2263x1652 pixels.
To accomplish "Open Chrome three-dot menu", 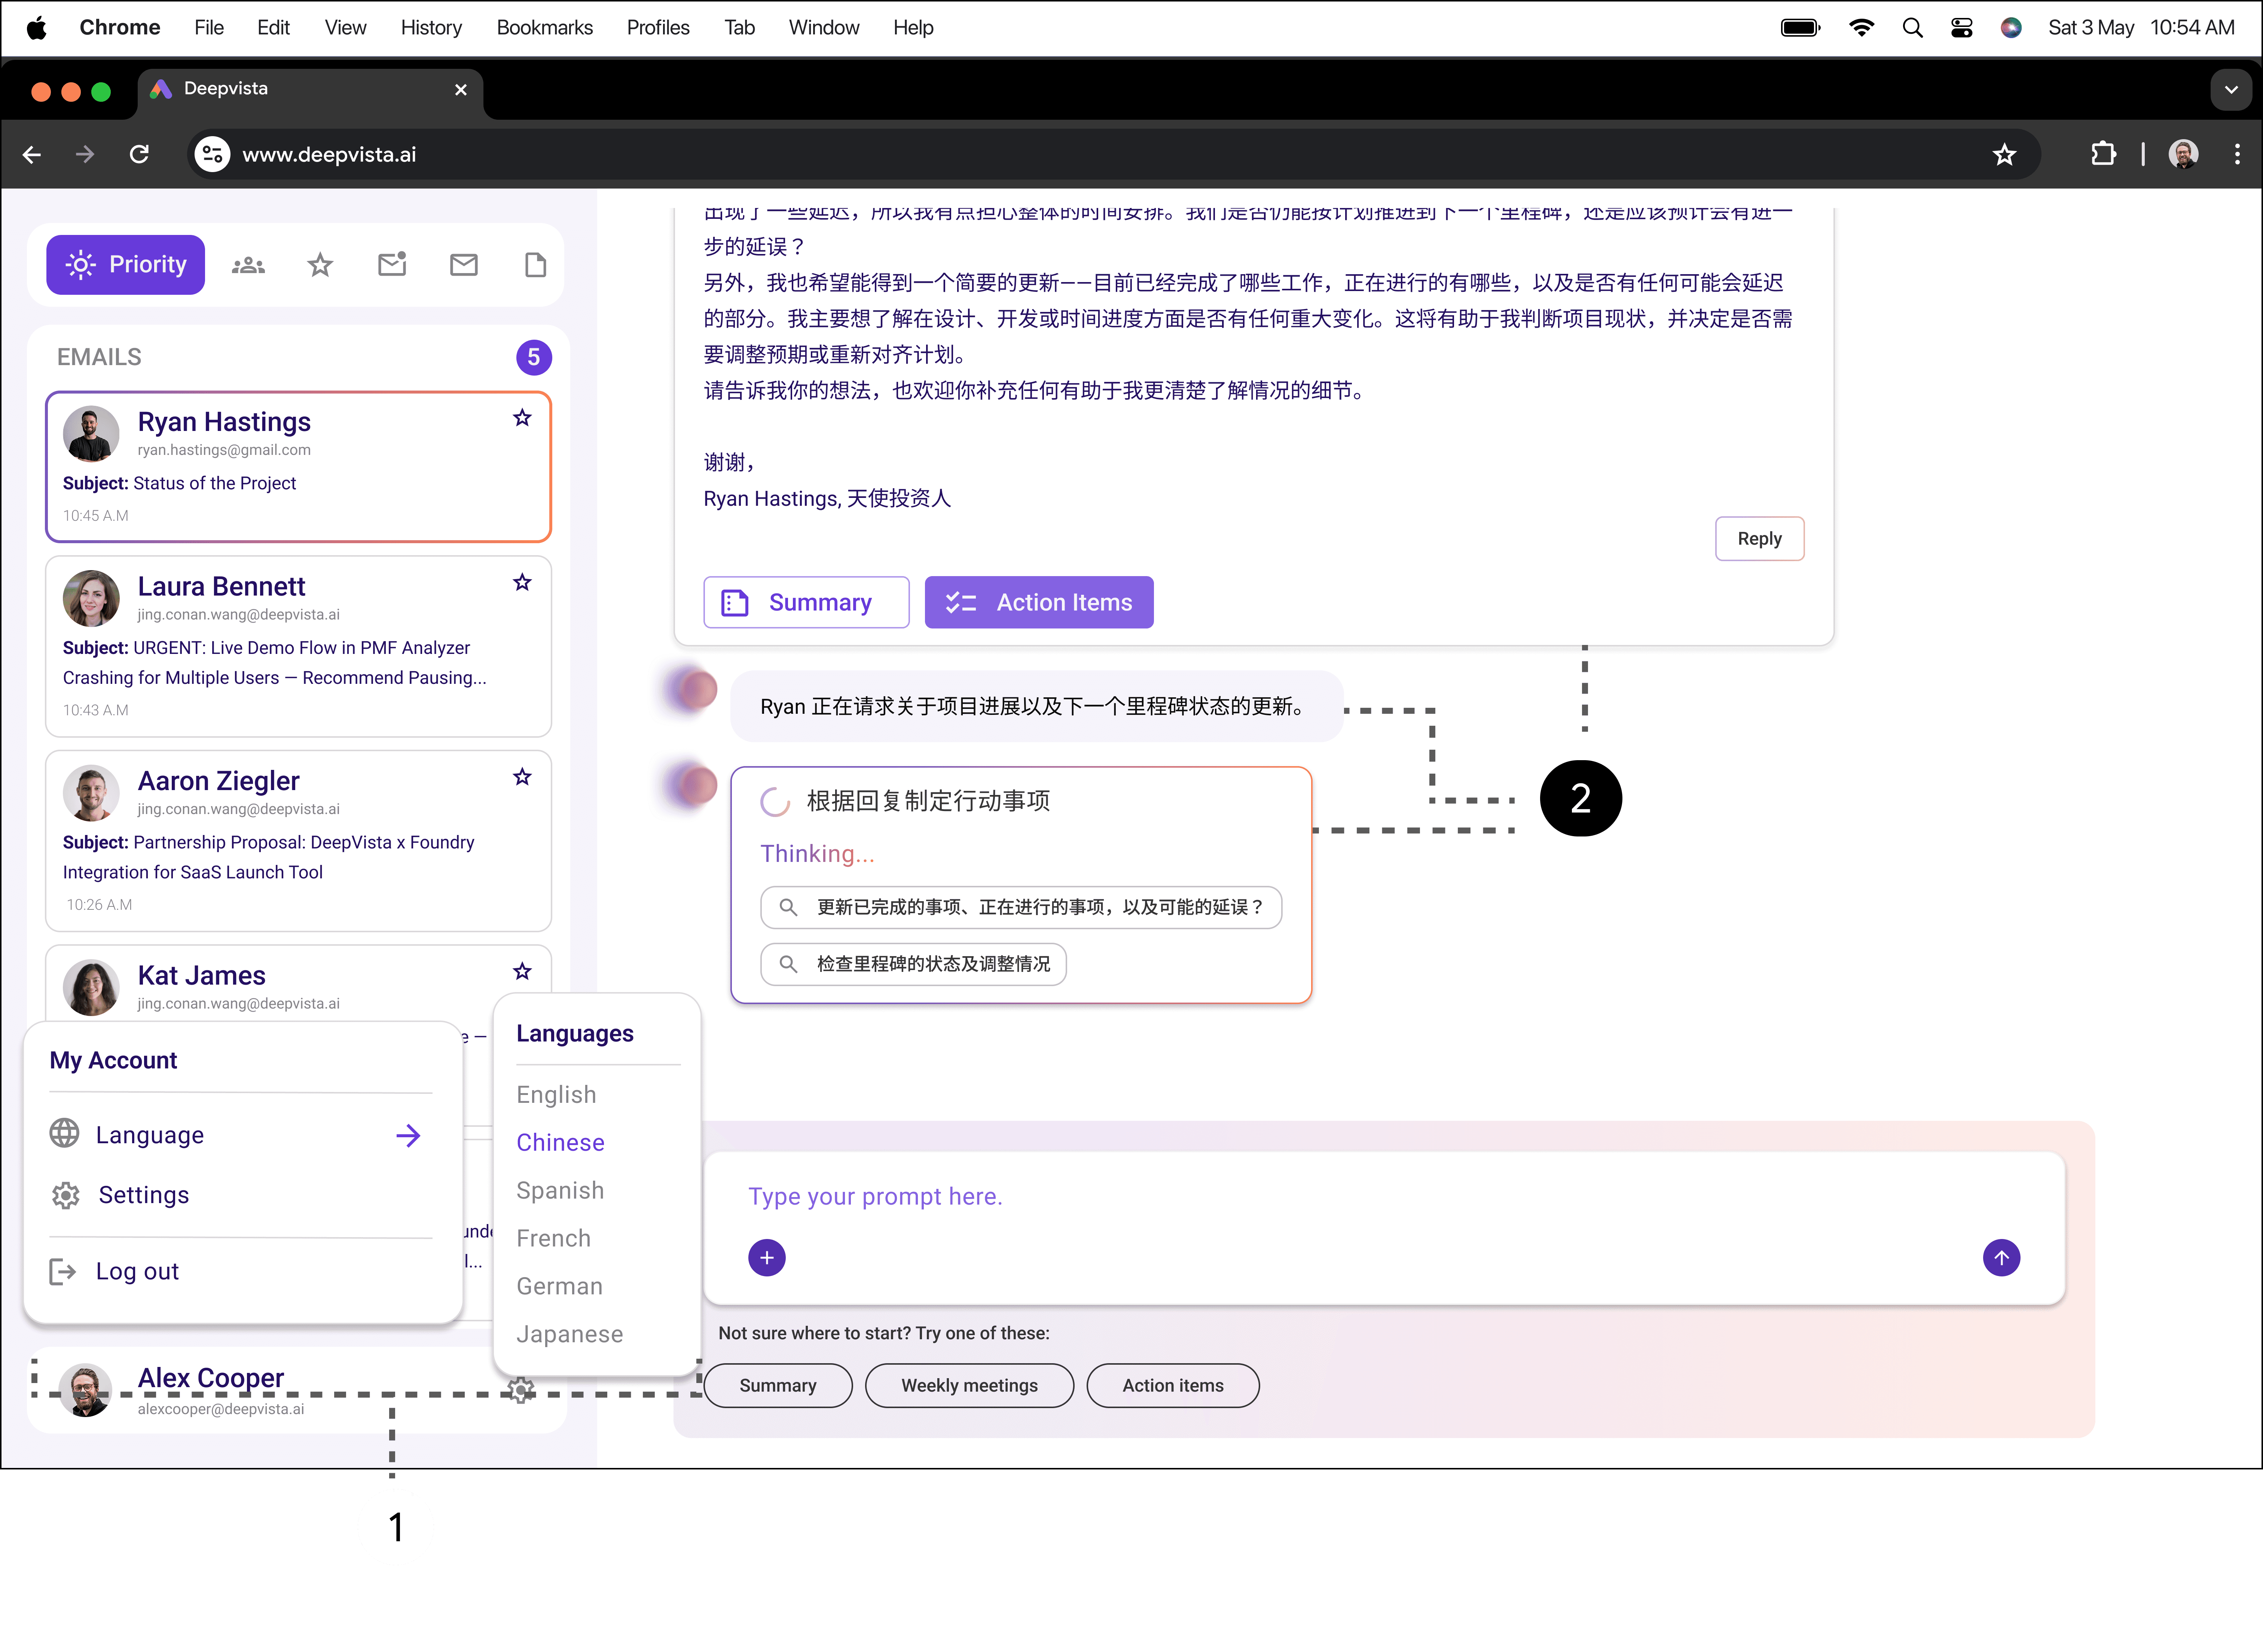I will click(x=2237, y=154).
